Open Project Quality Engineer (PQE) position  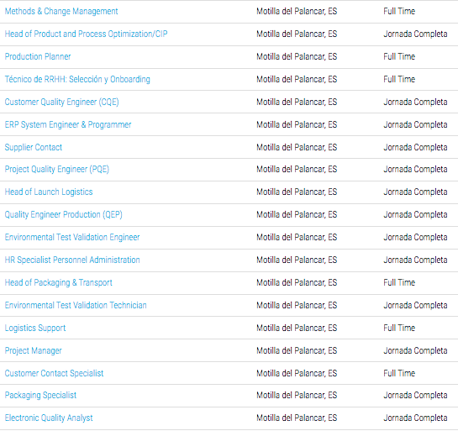tap(57, 170)
